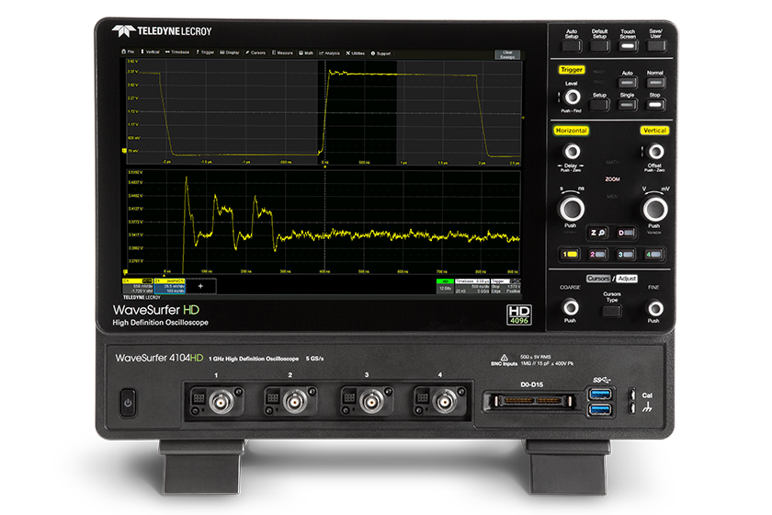Open the Vertical menu
This screenshot has height=515, width=772.
coord(150,51)
